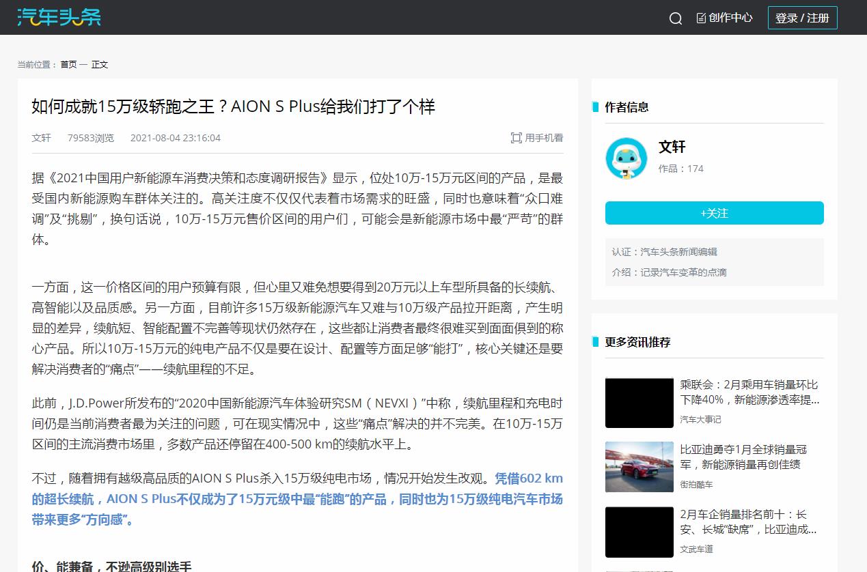Click the 作者信息 section heading
The width and height of the screenshot is (867, 572).
coord(627,107)
